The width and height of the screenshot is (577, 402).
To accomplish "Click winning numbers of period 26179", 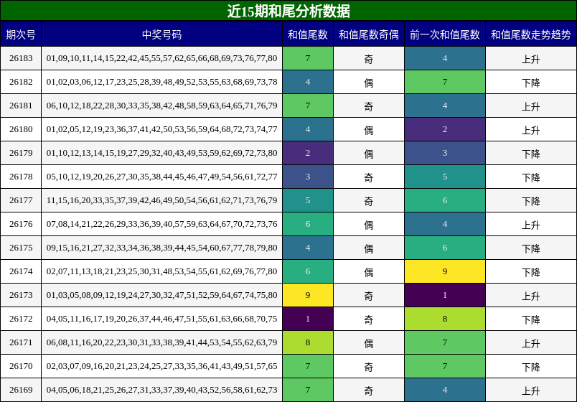I will tap(162, 153).
